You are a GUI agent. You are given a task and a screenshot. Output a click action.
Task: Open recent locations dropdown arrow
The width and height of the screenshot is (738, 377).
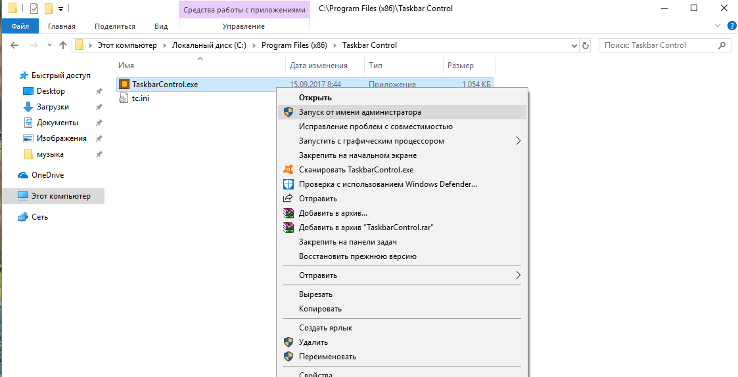tap(50, 45)
